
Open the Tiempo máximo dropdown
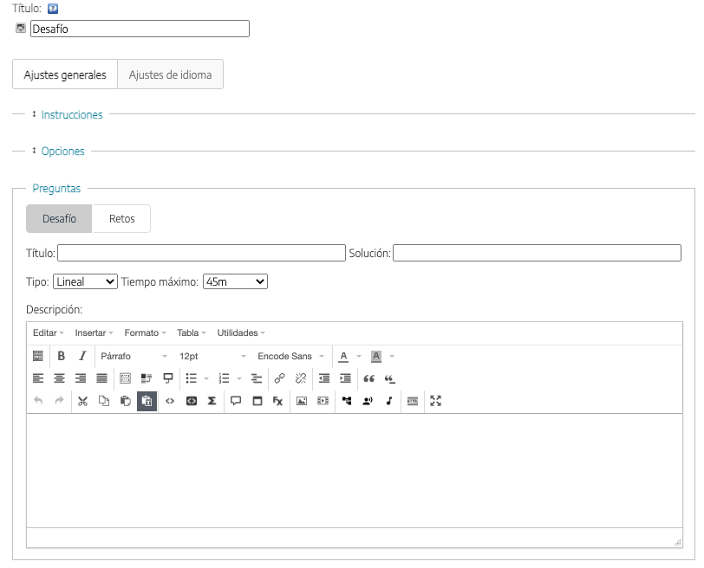point(235,281)
